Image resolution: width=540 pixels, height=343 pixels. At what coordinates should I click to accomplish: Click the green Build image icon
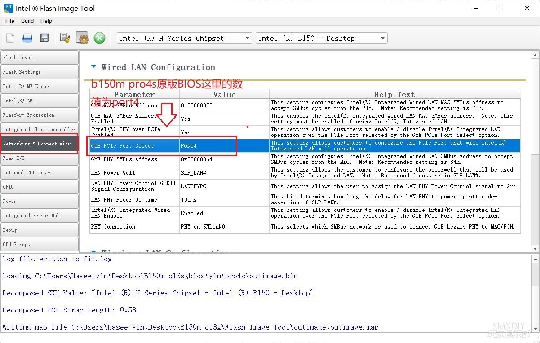(100, 38)
